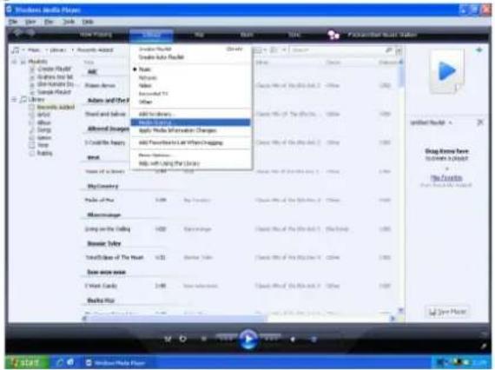Click Library in the breadcrumb path
The image size is (495, 370).
coord(57,50)
